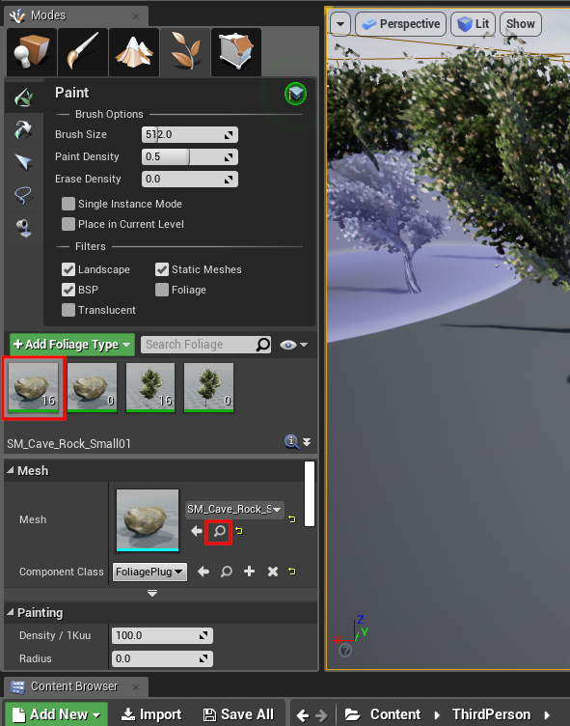Reset Mesh property to default

(x=292, y=519)
